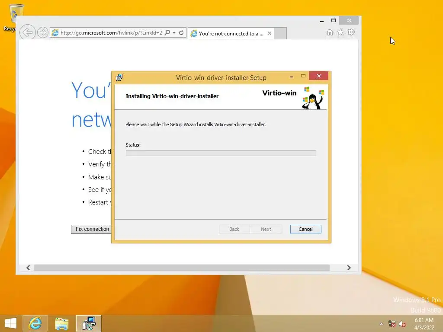The image size is (443, 332).
Task: Open a new tab in Internet Explorer
Action: click(x=280, y=33)
